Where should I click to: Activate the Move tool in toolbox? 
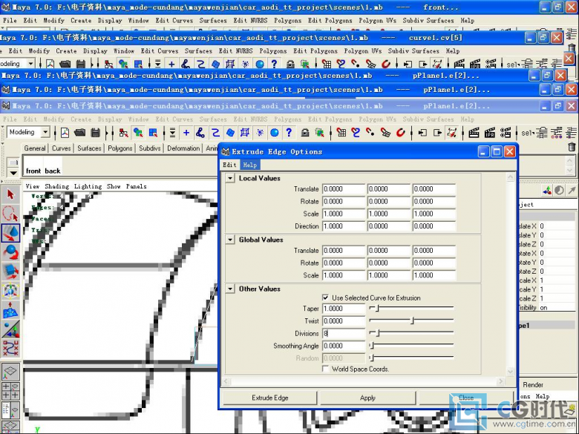tap(10, 233)
